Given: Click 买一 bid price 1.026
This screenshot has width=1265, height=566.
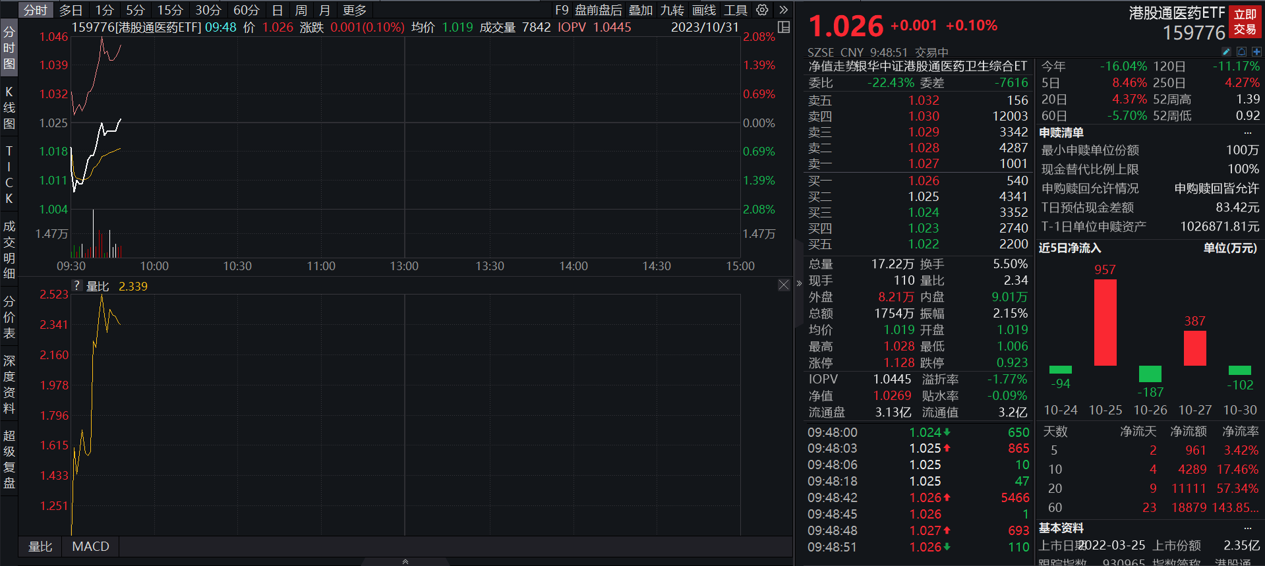Looking at the screenshot, I should [x=924, y=181].
